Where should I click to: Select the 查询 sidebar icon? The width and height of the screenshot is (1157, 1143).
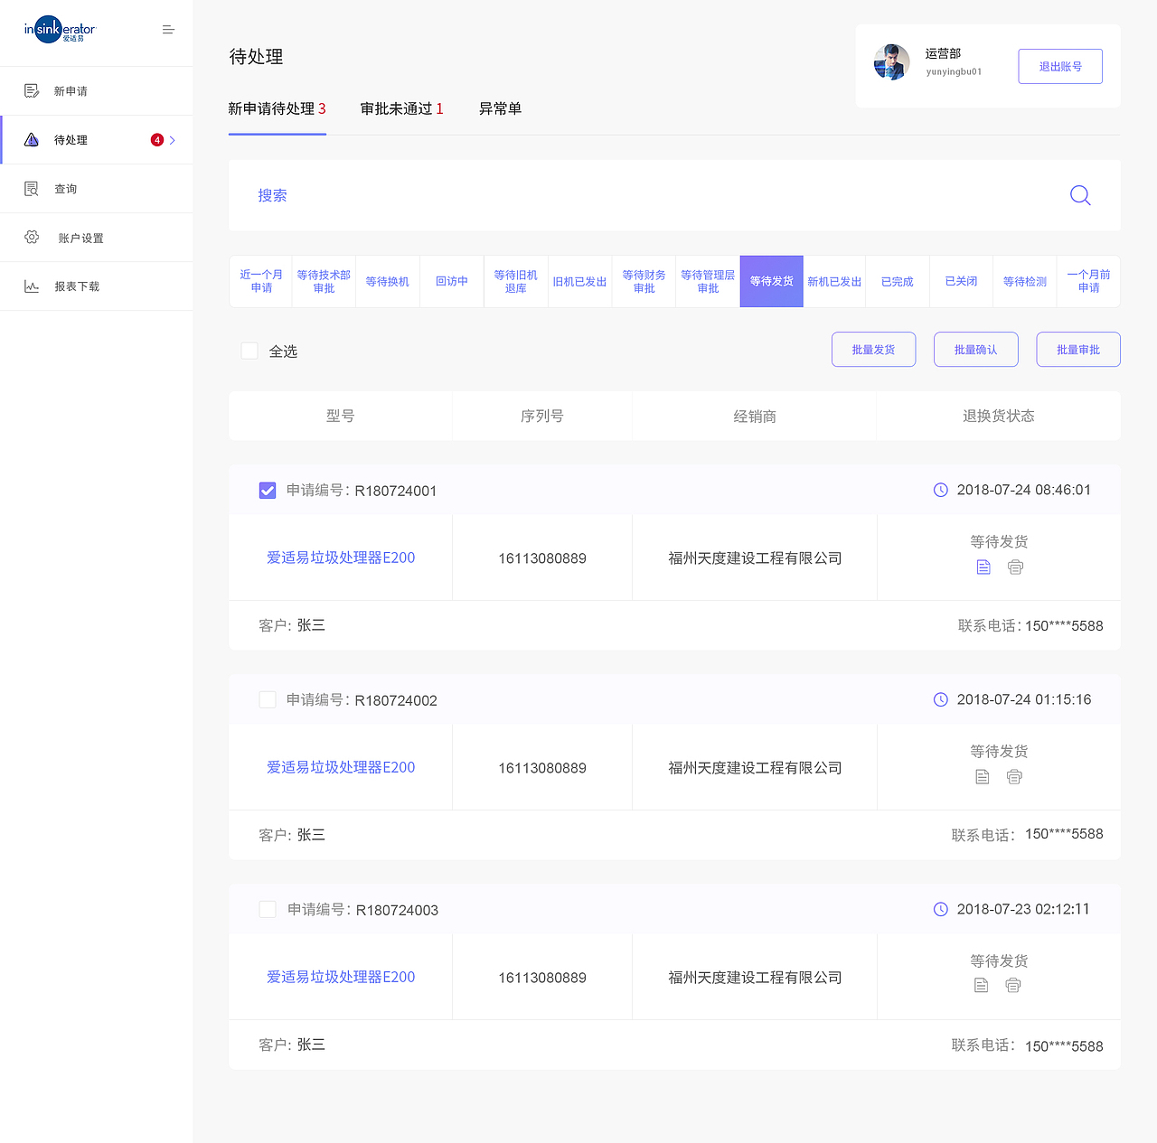[32, 188]
